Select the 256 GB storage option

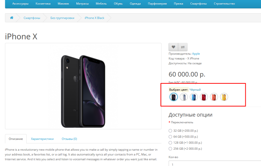tap(170, 148)
